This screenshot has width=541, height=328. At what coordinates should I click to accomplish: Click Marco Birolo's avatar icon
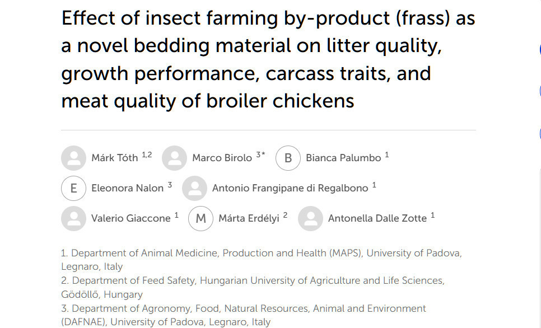click(174, 158)
